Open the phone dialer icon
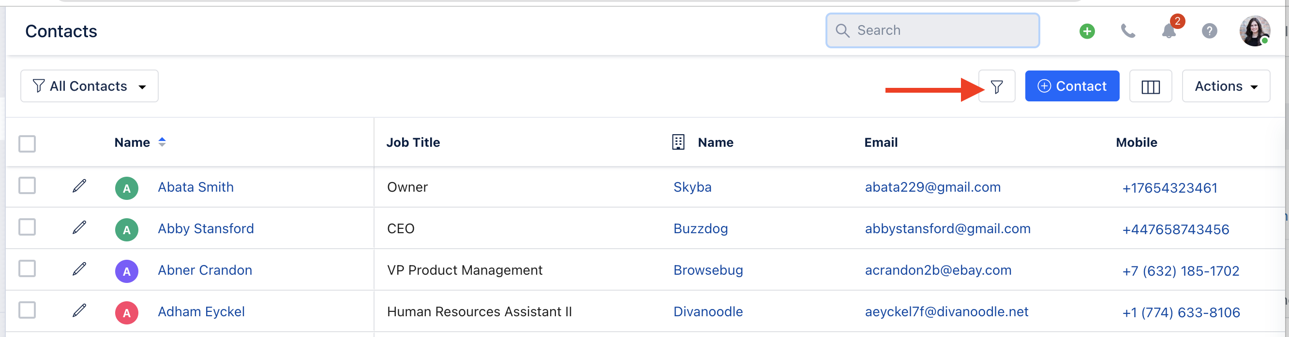The image size is (1289, 337). (1127, 31)
